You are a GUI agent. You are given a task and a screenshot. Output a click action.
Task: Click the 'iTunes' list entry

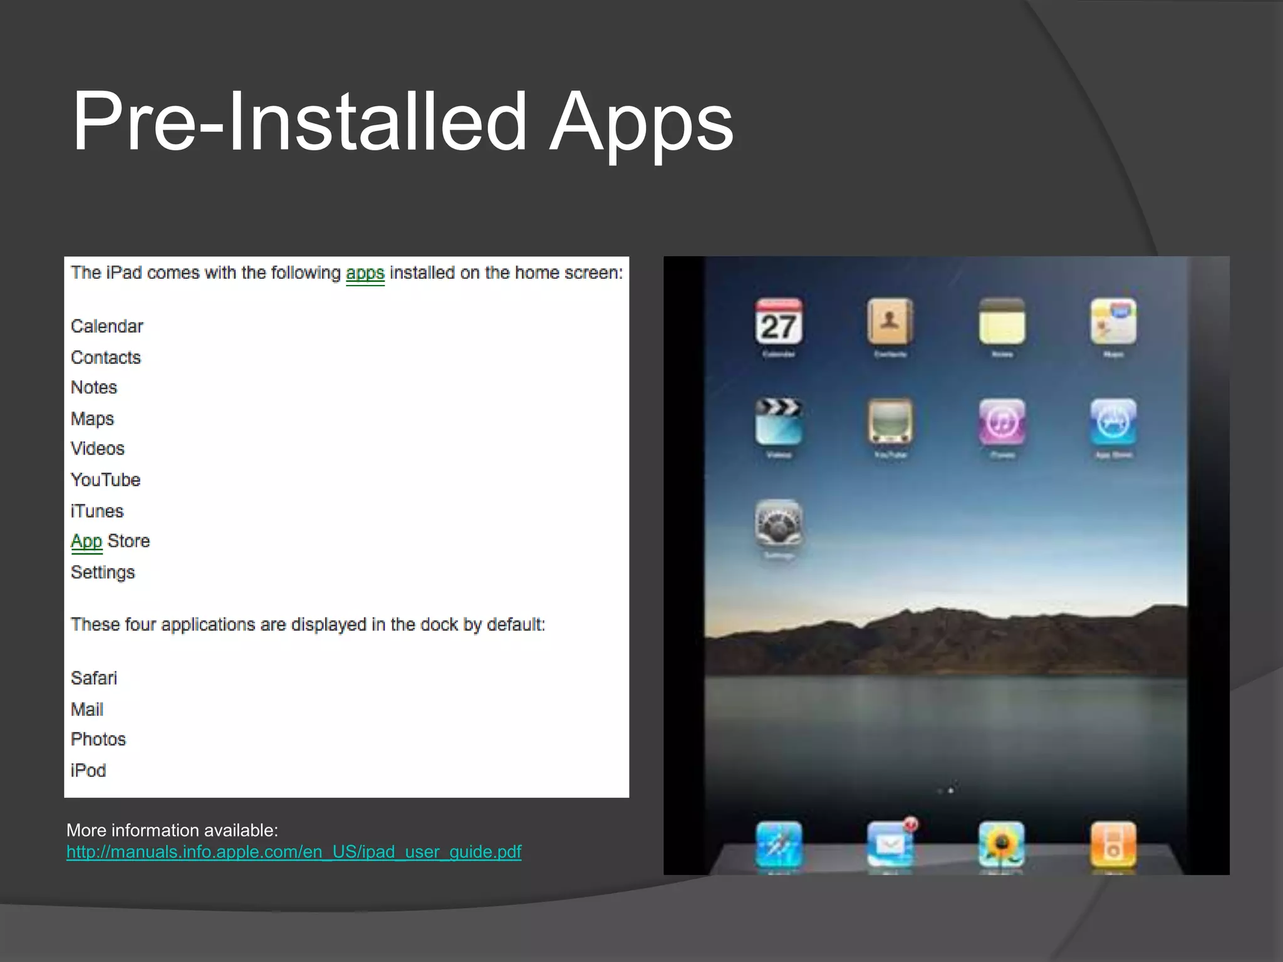97,511
